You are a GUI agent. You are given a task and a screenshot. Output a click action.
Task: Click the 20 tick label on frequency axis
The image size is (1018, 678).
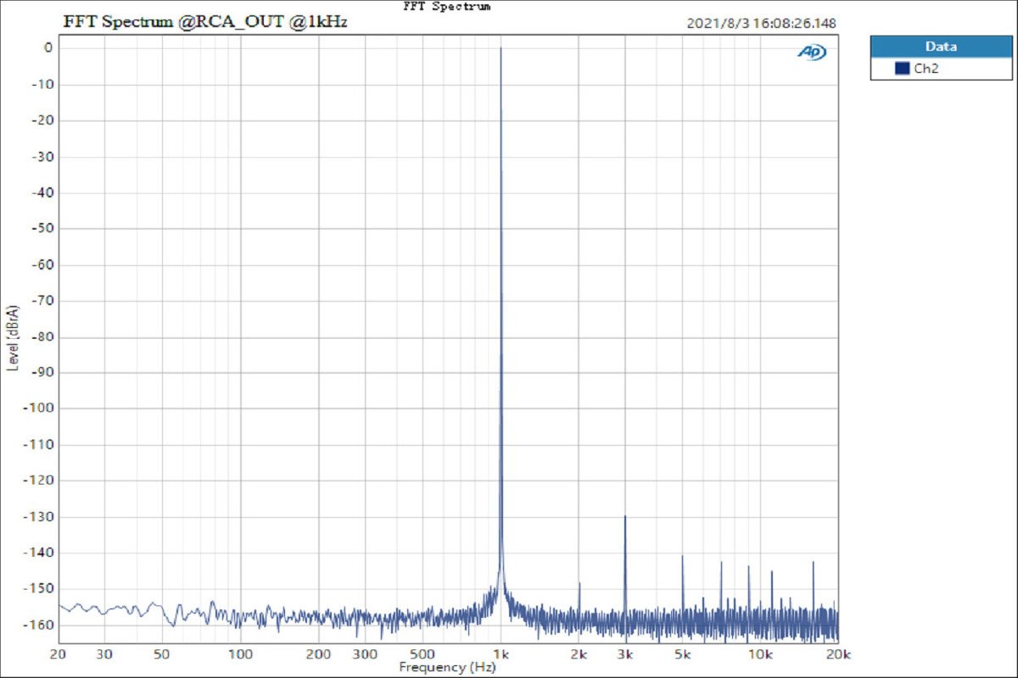[59, 654]
